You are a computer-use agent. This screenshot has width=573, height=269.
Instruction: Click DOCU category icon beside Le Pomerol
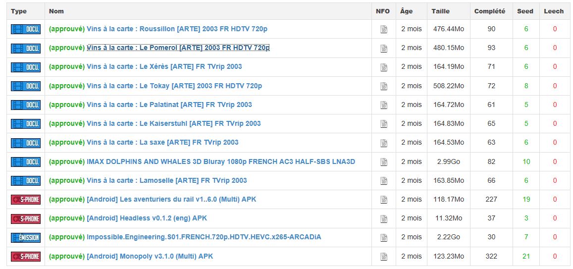click(x=26, y=48)
